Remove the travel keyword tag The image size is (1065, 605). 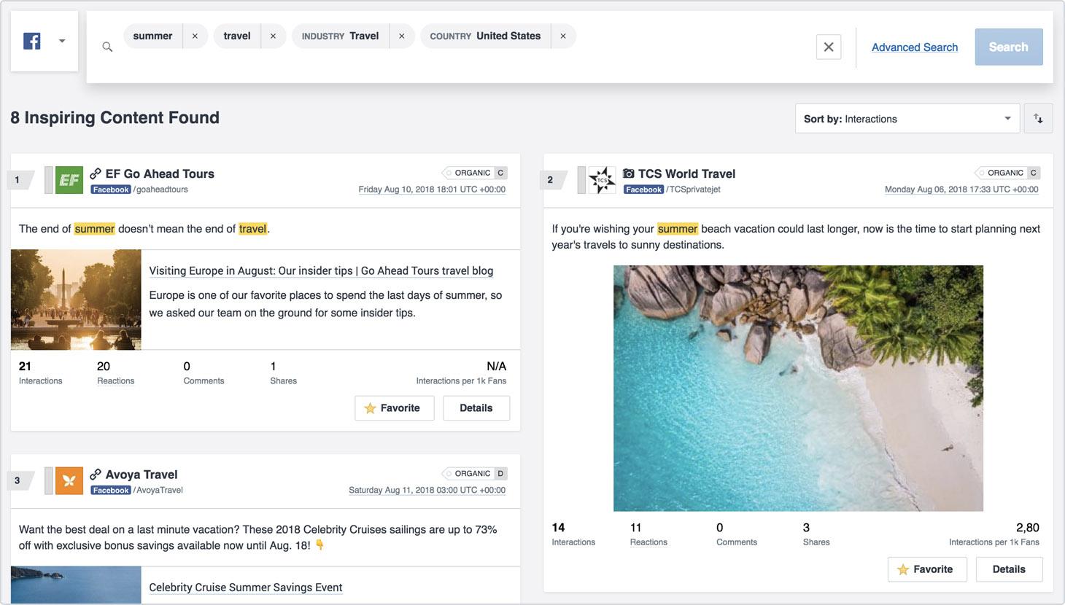coord(273,36)
